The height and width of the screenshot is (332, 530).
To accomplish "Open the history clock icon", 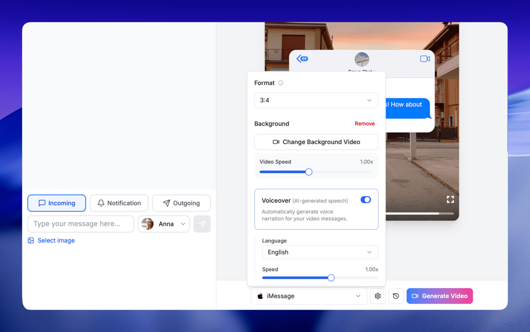I will (x=396, y=296).
